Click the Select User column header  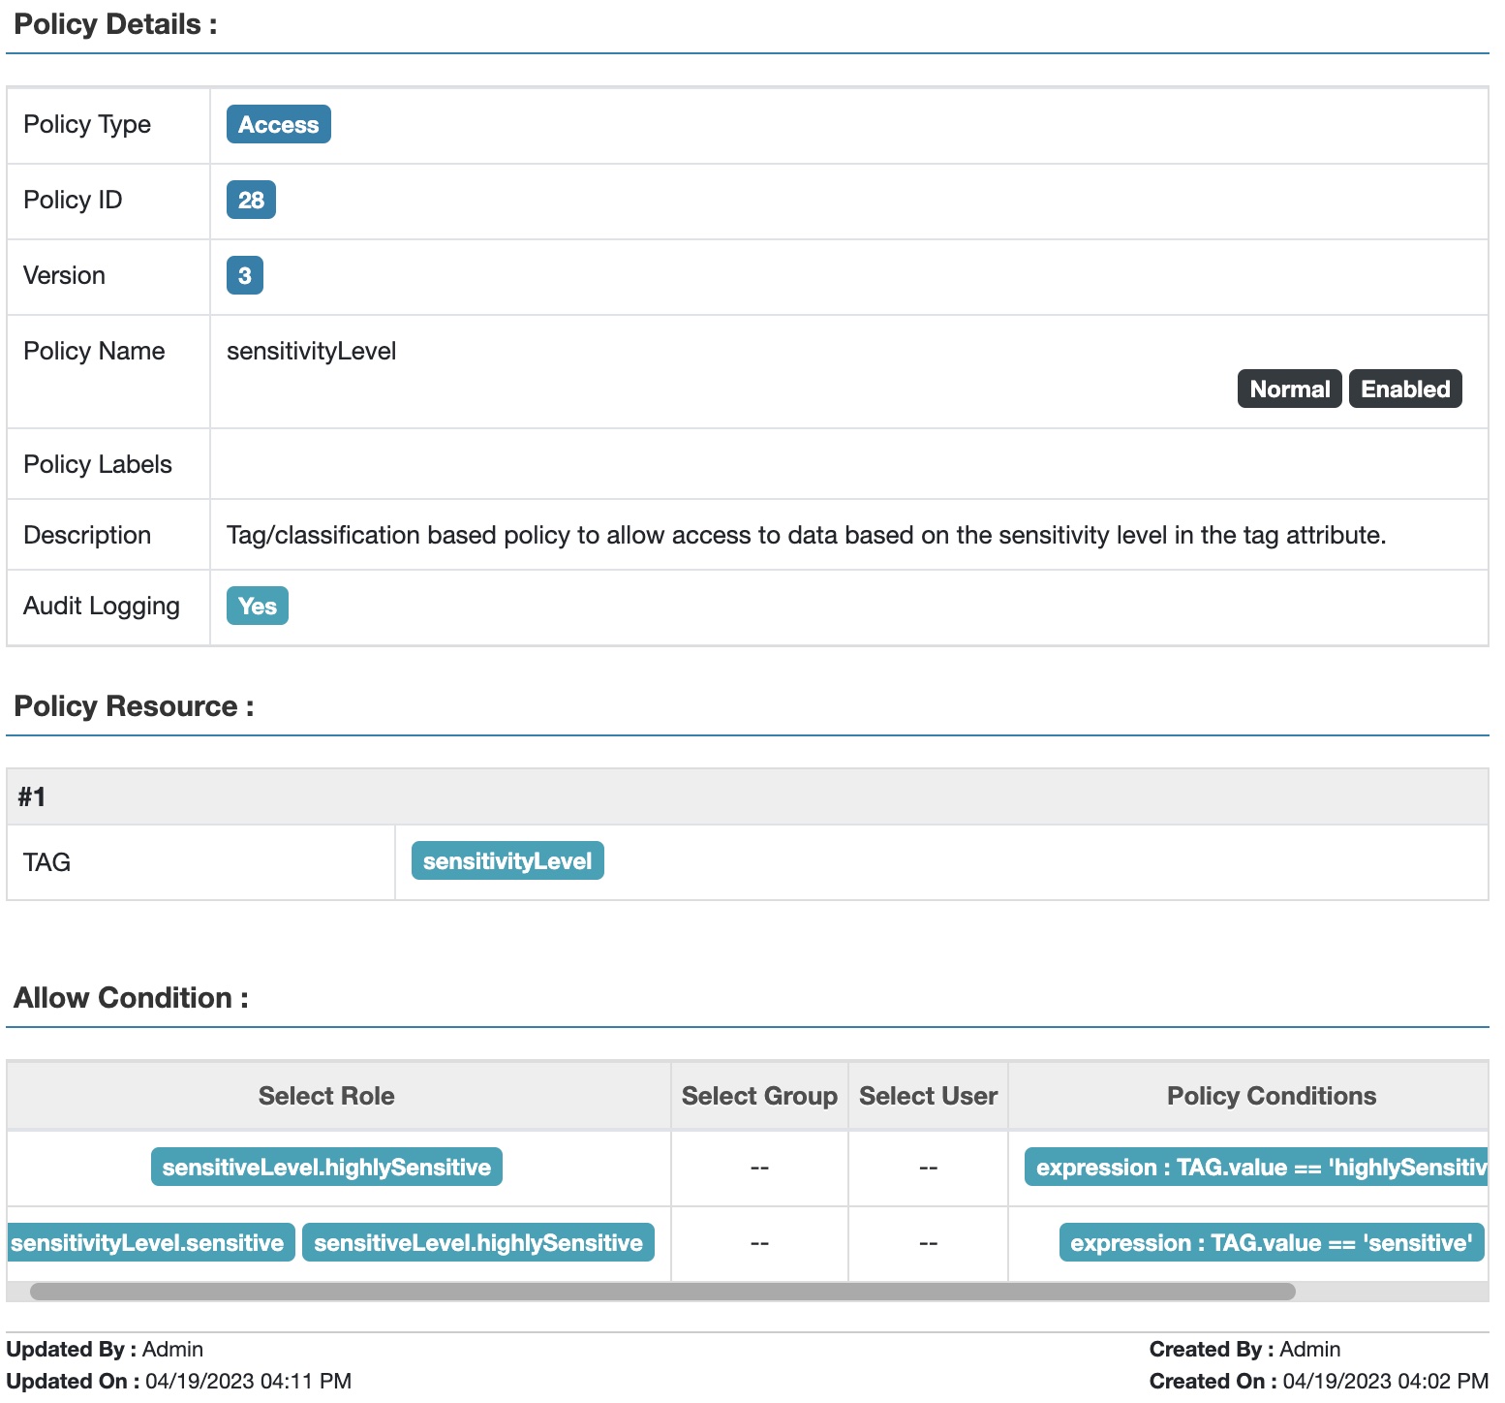click(927, 1096)
